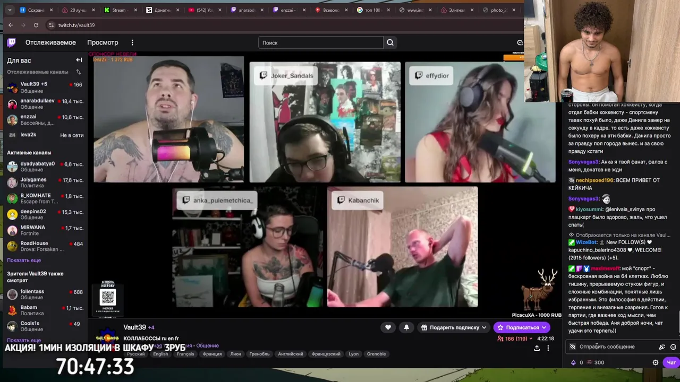
Task: Click the Гренобль tag
Action: click(x=259, y=354)
